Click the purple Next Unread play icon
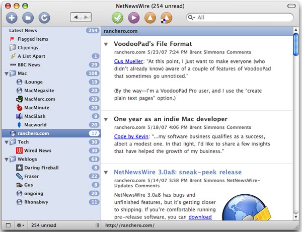This screenshot has width=302, height=232. coord(134,18)
